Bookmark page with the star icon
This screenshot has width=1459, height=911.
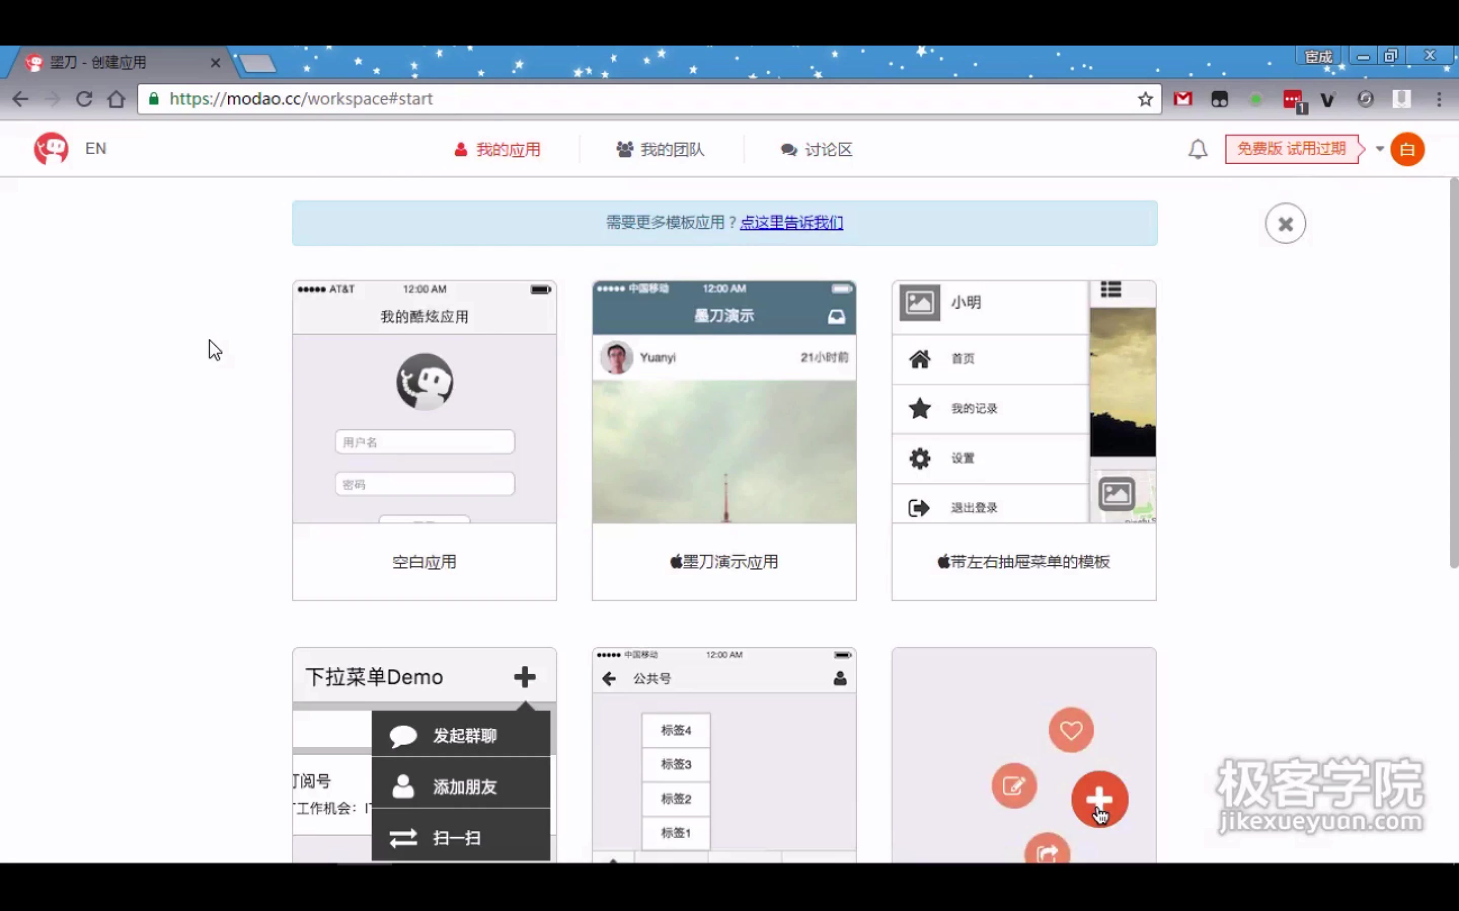1145,99
